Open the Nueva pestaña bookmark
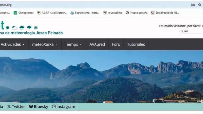The width and height of the screenshot is (203, 114). 136,13
